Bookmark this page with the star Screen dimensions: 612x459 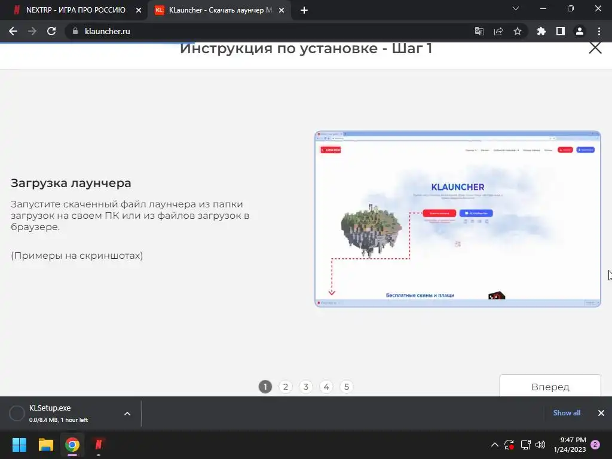pyautogui.click(x=518, y=31)
